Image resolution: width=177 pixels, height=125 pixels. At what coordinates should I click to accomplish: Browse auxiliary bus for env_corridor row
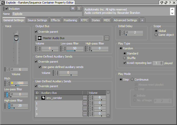[x=85, y=98]
